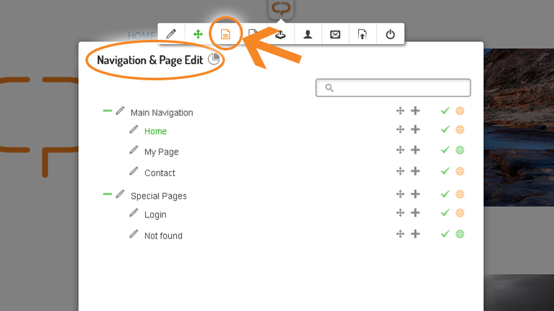Click the pencil edit icon in the top toolbar
This screenshot has width=554, height=311.
click(x=171, y=34)
